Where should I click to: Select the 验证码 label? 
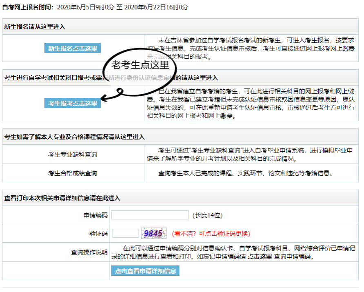pyautogui.click(x=99, y=234)
